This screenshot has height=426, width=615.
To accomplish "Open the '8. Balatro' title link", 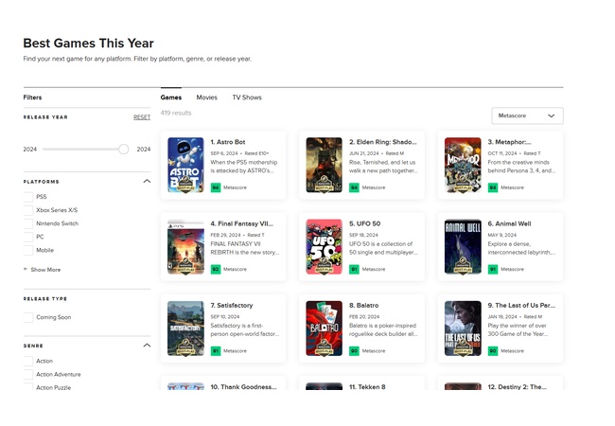I will (x=364, y=305).
